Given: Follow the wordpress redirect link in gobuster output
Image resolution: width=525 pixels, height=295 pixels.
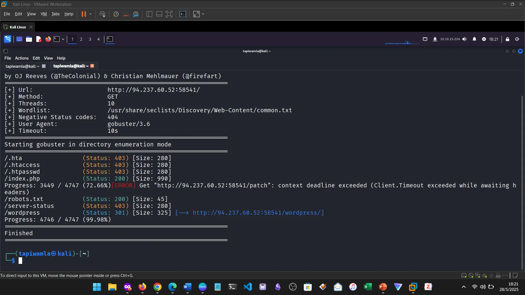Looking at the screenshot, I should 257,213.
